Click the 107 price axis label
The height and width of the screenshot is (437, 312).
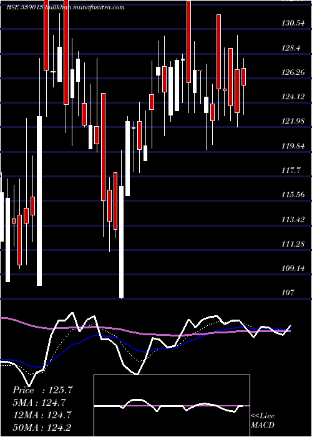tap(288, 292)
